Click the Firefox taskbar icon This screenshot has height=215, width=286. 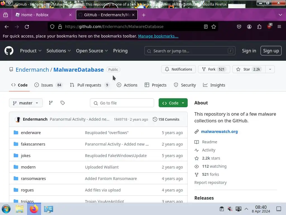tap(34, 209)
